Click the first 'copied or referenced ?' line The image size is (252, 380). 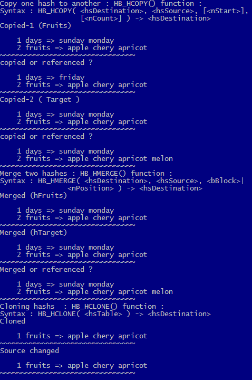(46, 62)
